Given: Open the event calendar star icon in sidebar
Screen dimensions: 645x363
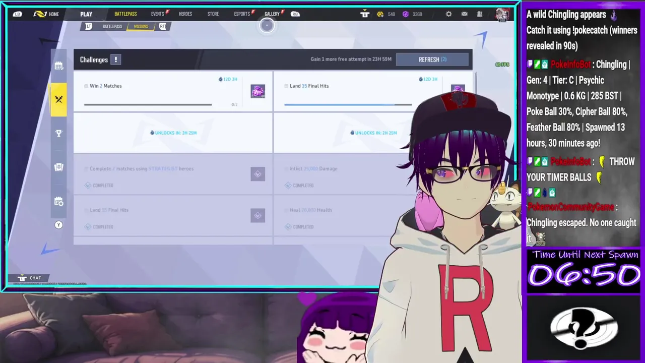Looking at the screenshot, I should tap(59, 202).
